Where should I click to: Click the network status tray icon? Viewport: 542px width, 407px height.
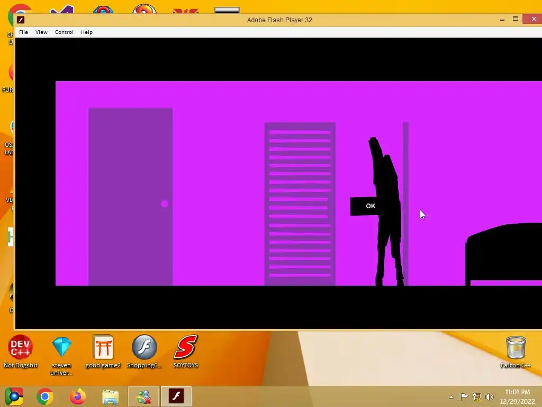477,396
